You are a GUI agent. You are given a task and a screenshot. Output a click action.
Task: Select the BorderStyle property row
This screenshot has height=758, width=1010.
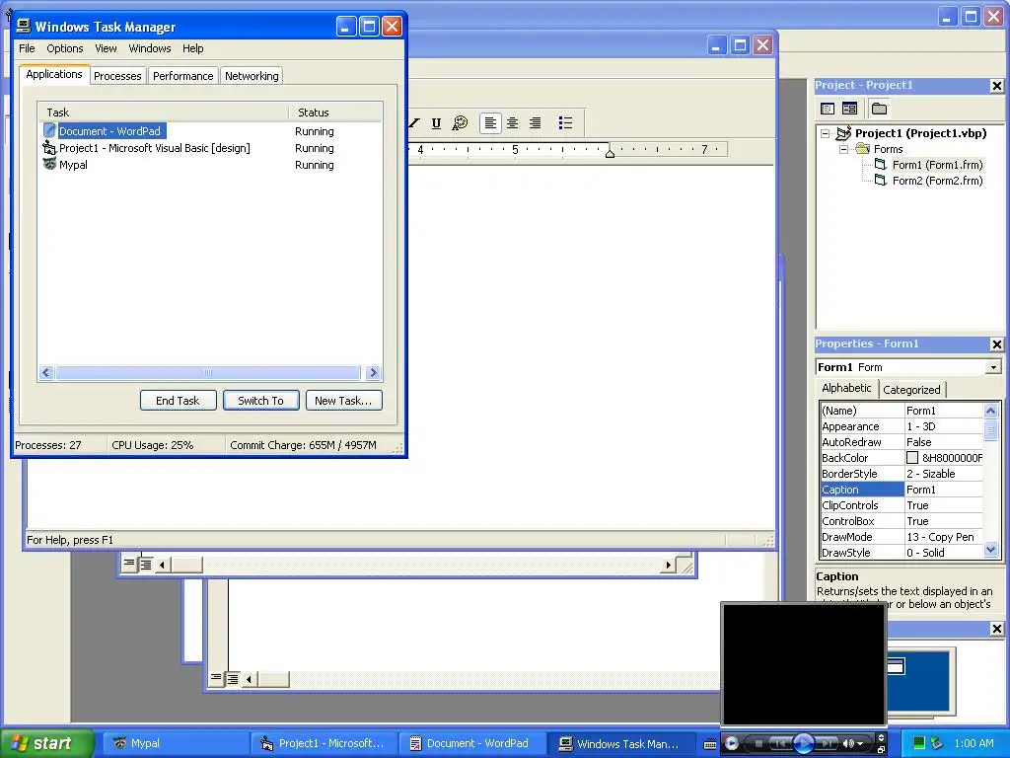(902, 474)
